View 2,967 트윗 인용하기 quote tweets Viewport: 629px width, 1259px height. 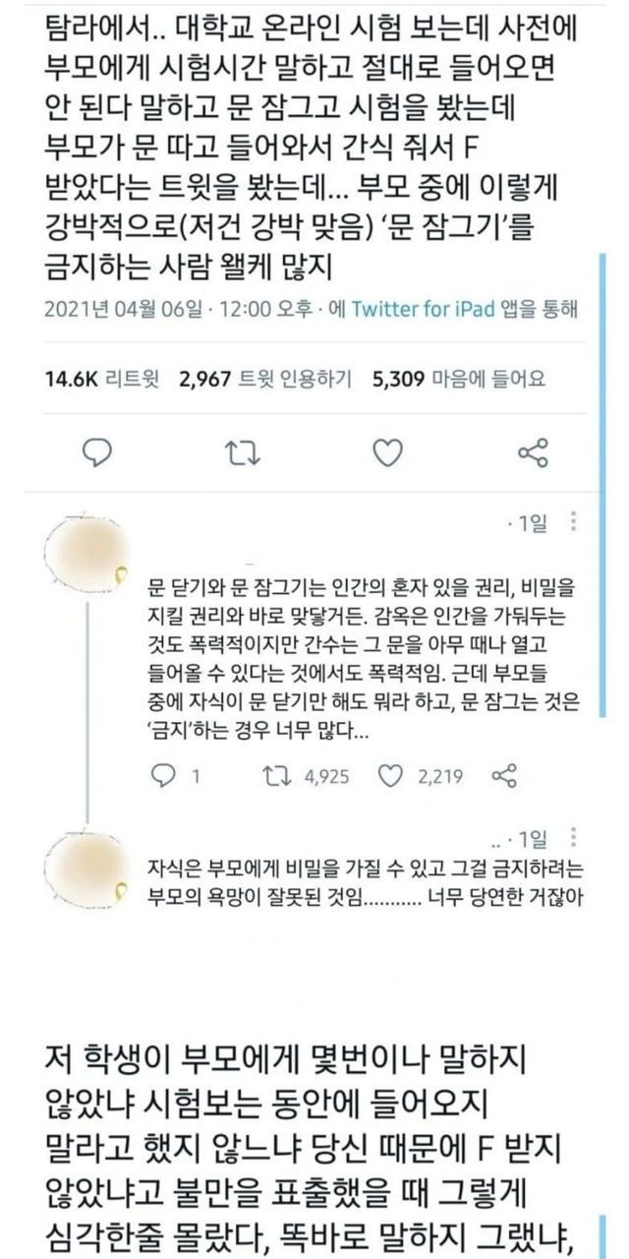pyautogui.click(x=265, y=378)
